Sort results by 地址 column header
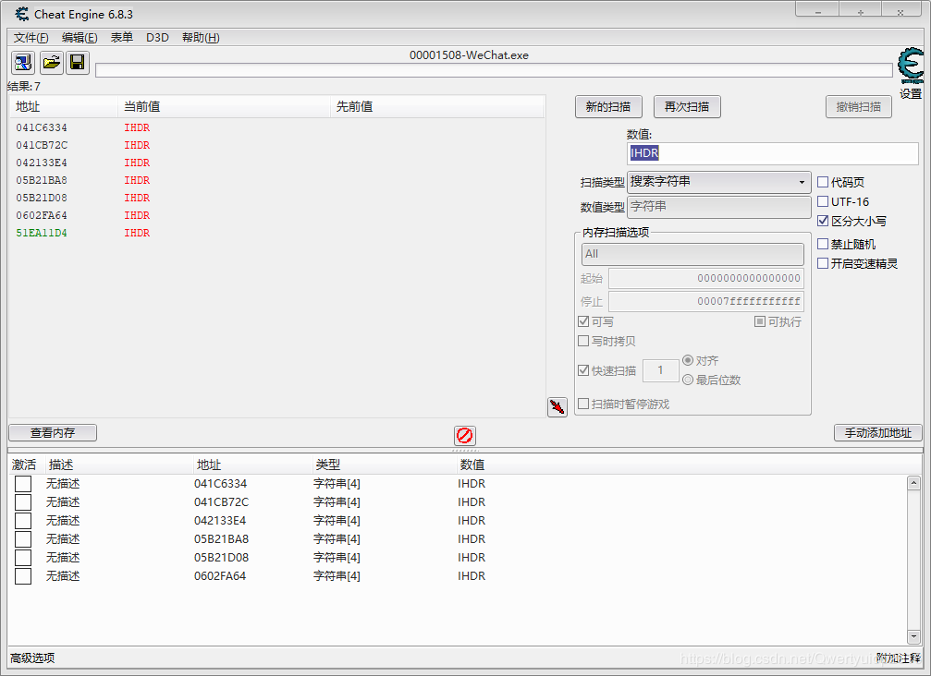This screenshot has width=931, height=676. 64,107
